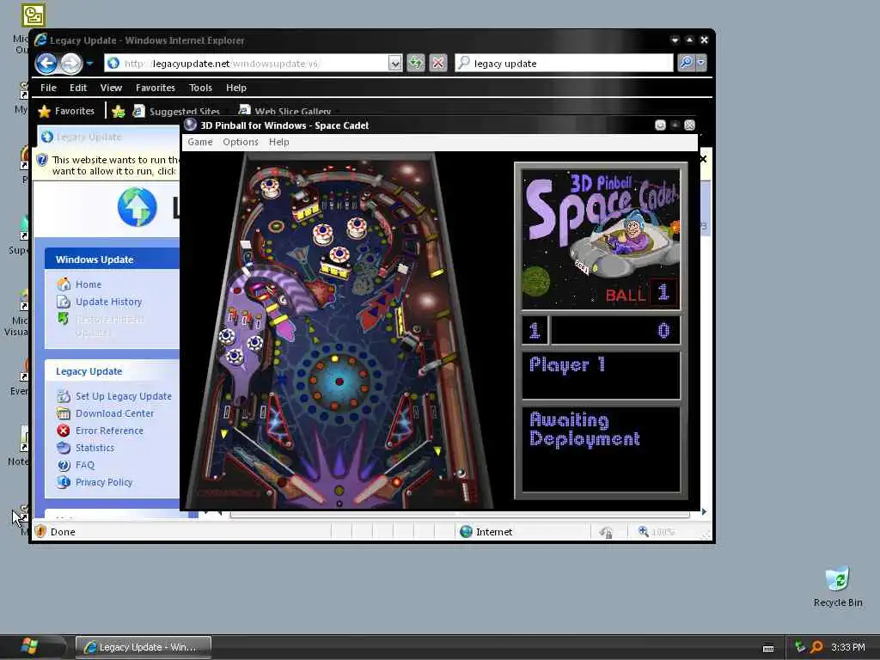The height and width of the screenshot is (660, 880).
Task: Open the Statistics link in sidebar
Action: 95,448
